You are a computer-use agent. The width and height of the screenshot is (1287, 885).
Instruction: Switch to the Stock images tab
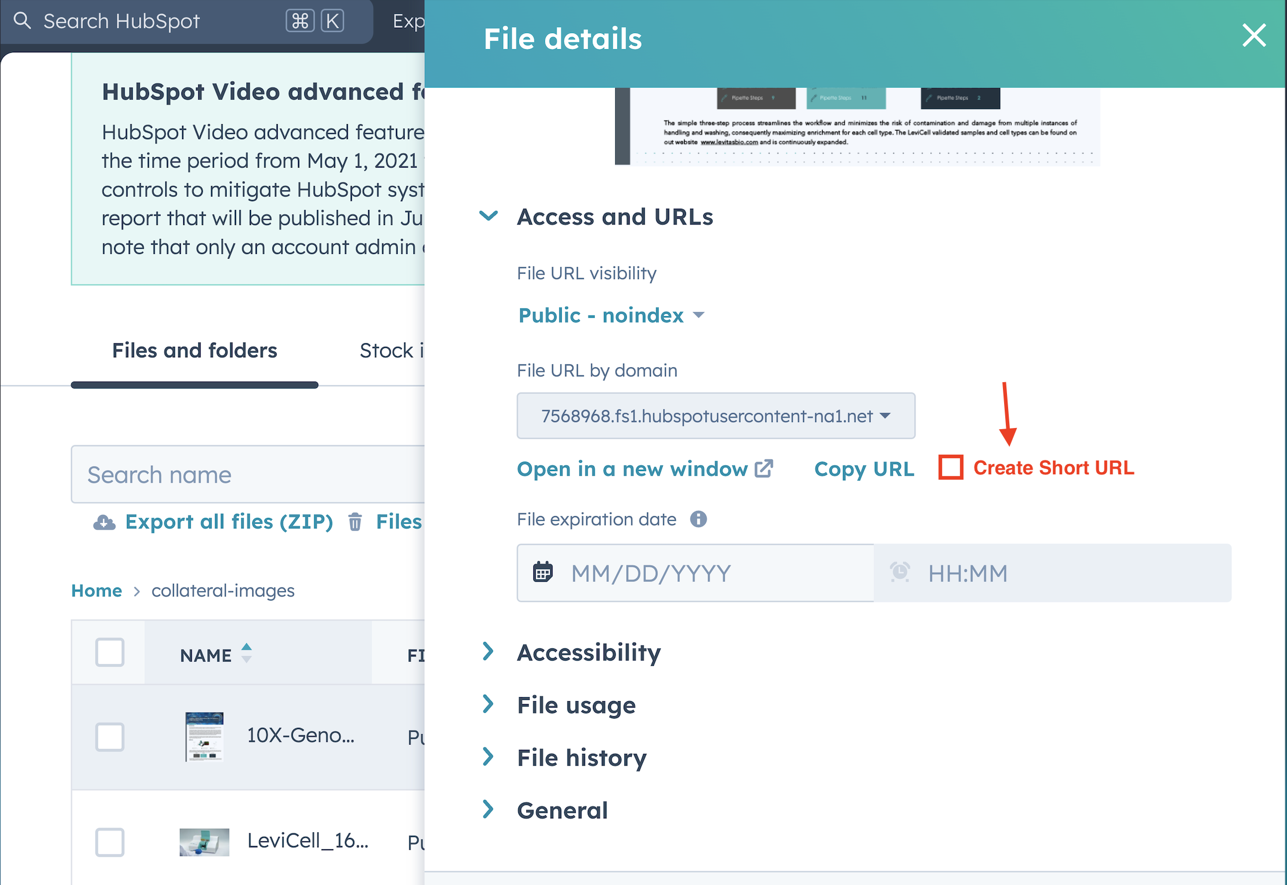pyautogui.click(x=393, y=350)
